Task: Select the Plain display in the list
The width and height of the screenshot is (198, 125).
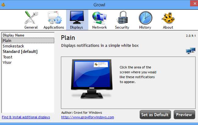Action: click(28, 40)
